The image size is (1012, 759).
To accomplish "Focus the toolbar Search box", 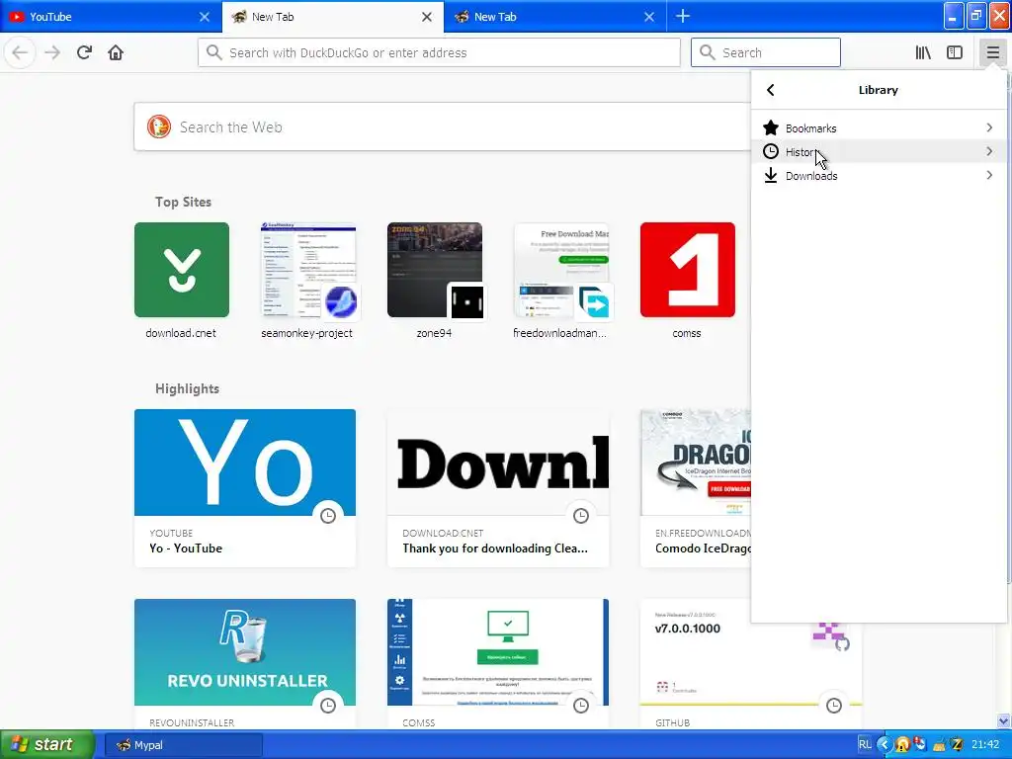I will point(766,52).
